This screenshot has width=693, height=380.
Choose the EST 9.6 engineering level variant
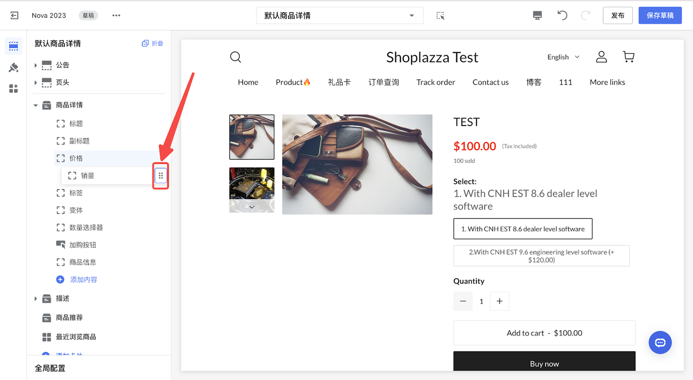click(x=541, y=256)
